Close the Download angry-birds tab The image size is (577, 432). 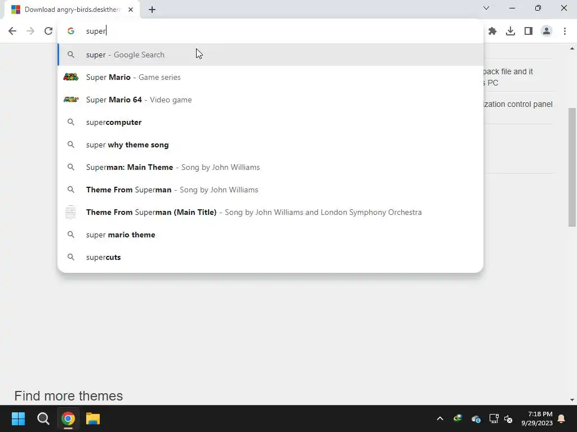(x=131, y=10)
